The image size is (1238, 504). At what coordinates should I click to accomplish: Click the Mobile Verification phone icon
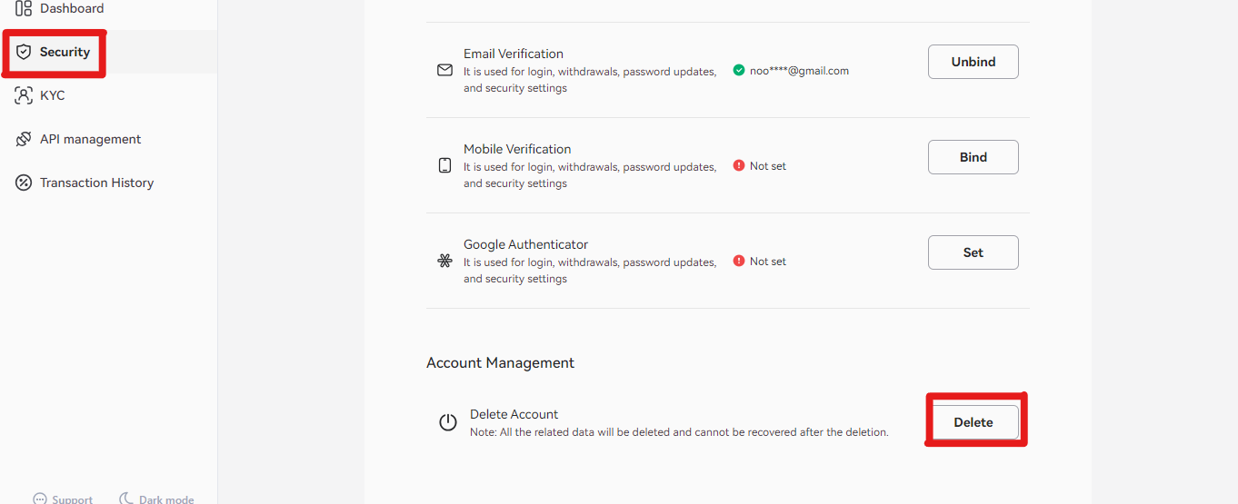(x=444, y=165)
